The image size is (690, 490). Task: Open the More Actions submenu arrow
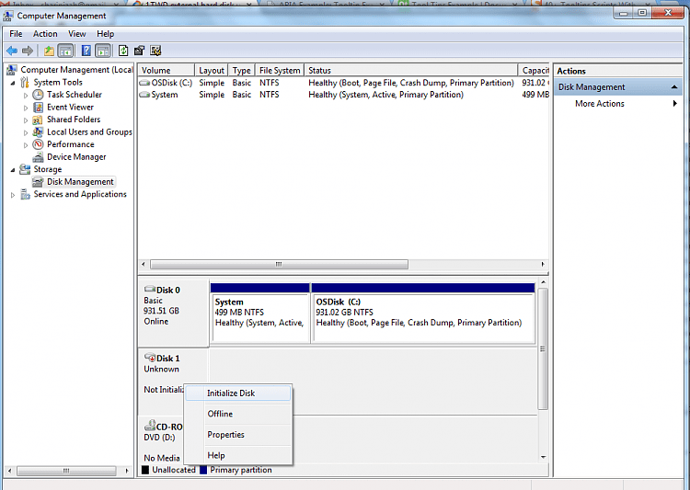click(x=674, y=104)
